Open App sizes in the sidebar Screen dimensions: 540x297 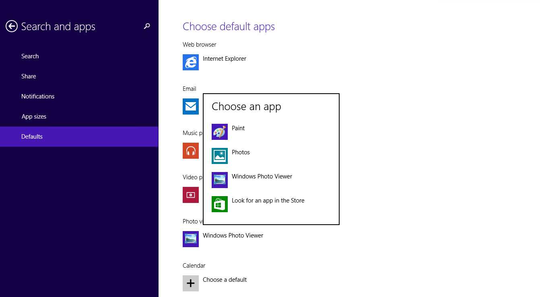pos(79,117)
